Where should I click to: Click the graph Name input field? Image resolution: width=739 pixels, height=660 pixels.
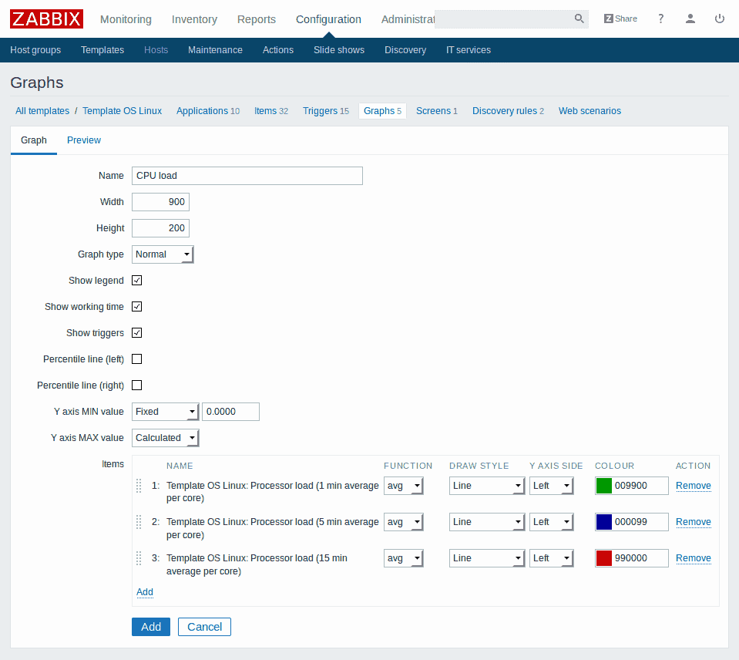pos(247,176)
